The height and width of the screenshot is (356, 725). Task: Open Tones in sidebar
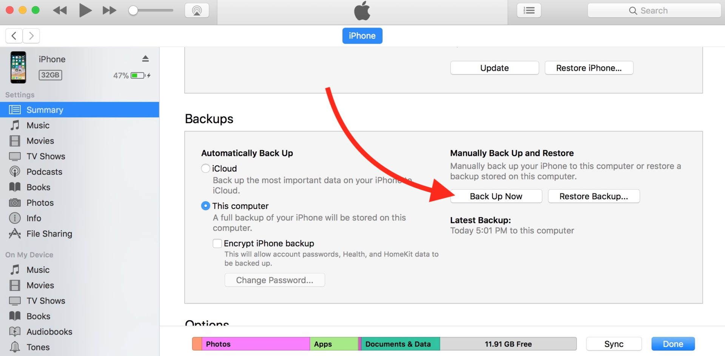click(79, 347)
